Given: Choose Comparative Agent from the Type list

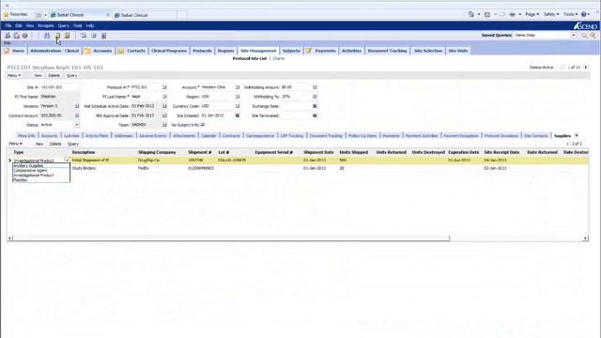Looking at the screenshot, I should coord(41,171).
